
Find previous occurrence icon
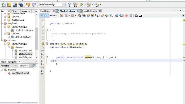click(84, 16)
